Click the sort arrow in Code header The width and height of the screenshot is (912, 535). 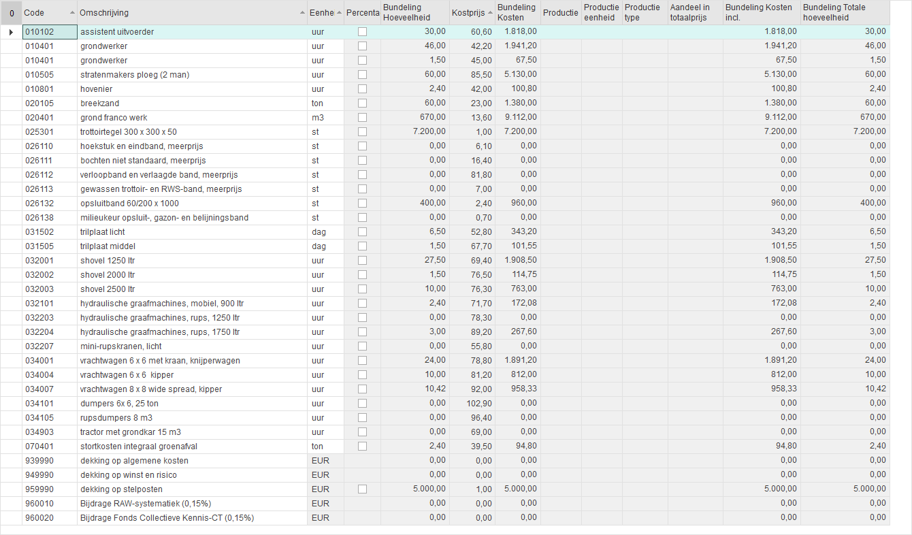pos(72,14)
